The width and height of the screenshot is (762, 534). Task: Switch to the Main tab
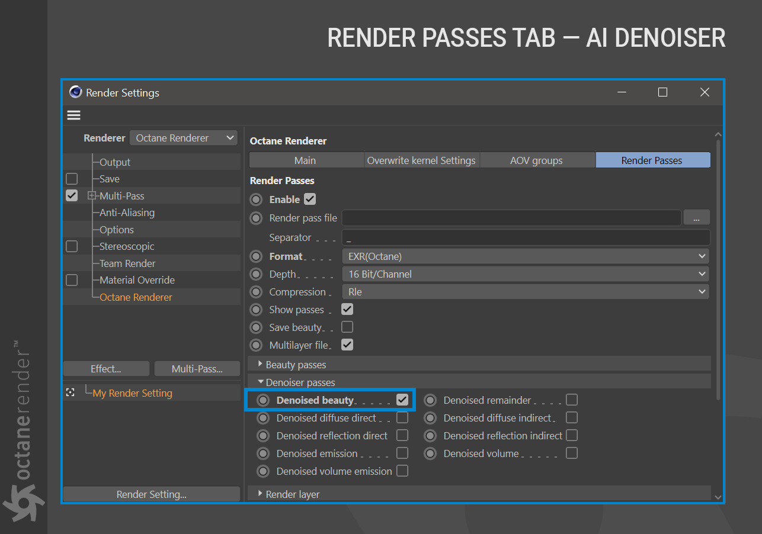coord(306,160)
